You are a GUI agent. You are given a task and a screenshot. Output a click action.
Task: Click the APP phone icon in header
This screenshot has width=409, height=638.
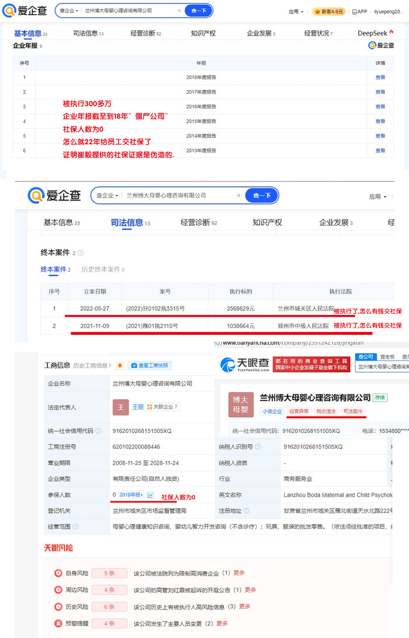(353, 11)
